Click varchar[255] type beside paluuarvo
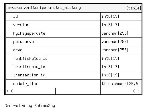147x111 pixels. 115,42
